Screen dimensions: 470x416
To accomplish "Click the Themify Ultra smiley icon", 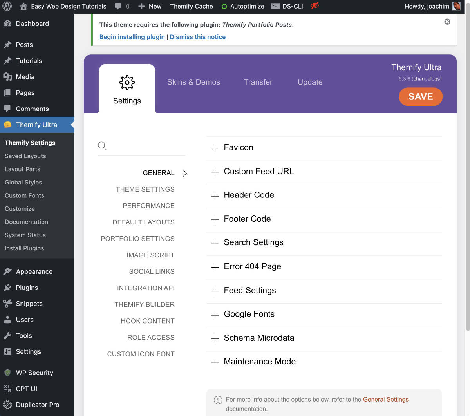I will (7, 125).
